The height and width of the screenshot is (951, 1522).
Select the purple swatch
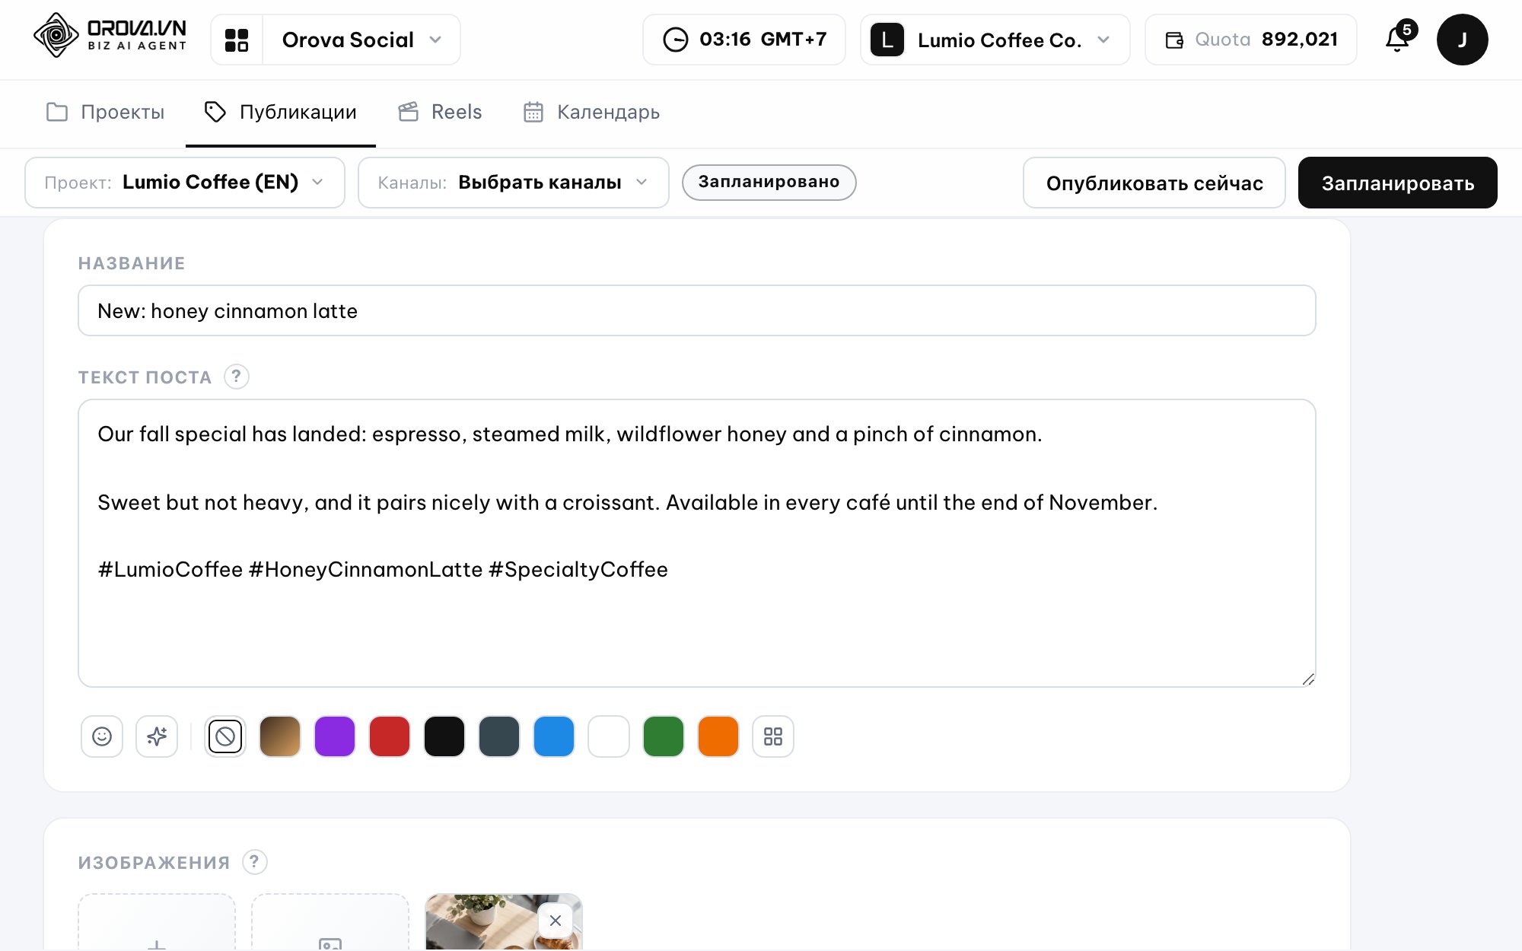(x=335, y=736)
